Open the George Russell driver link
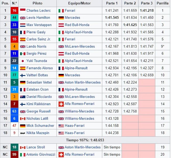This screenshot has height=158, width=171. pyautogui.click(x=38, y=111)
